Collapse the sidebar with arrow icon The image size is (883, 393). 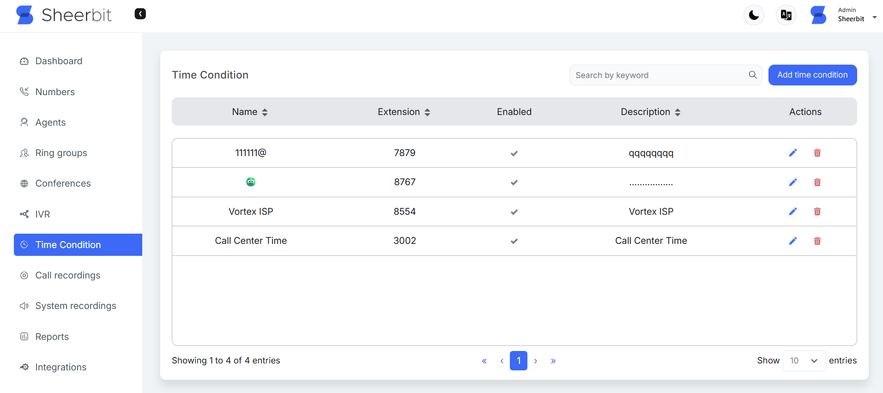pos(140,14)
